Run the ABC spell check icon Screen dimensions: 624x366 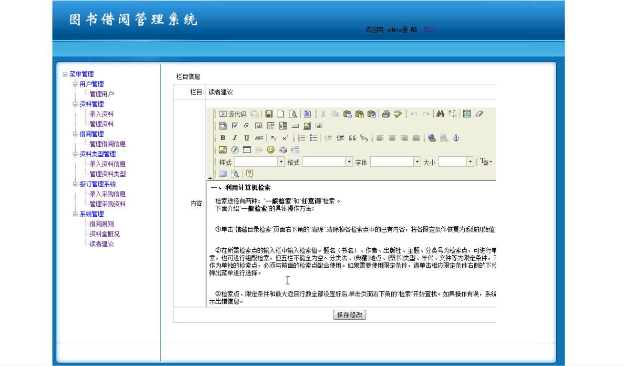point(398,114)
